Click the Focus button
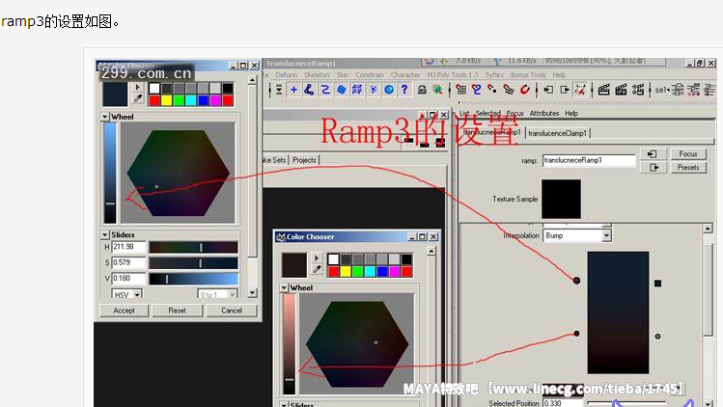This screenshot has width=723, height=407. (x=688, y=154)
